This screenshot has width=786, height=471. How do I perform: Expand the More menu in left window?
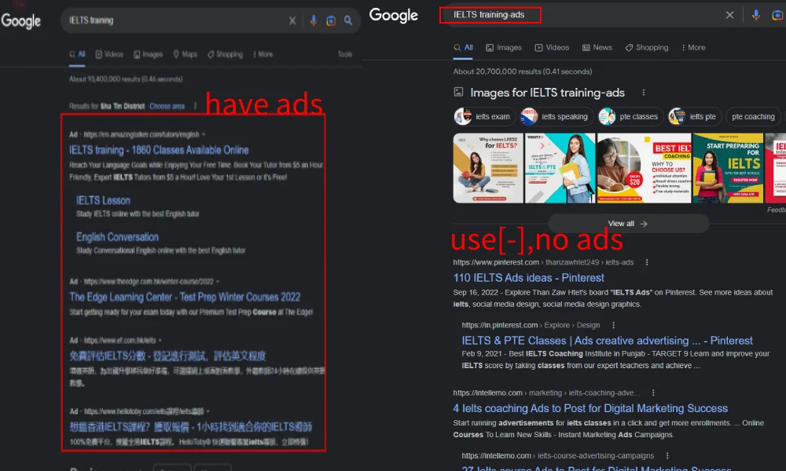[263, 54]
